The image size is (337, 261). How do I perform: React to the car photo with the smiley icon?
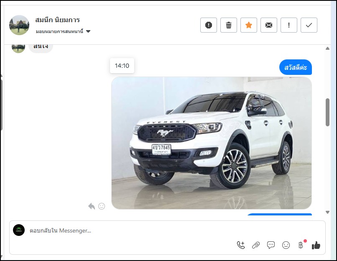(x=102, y=206)
